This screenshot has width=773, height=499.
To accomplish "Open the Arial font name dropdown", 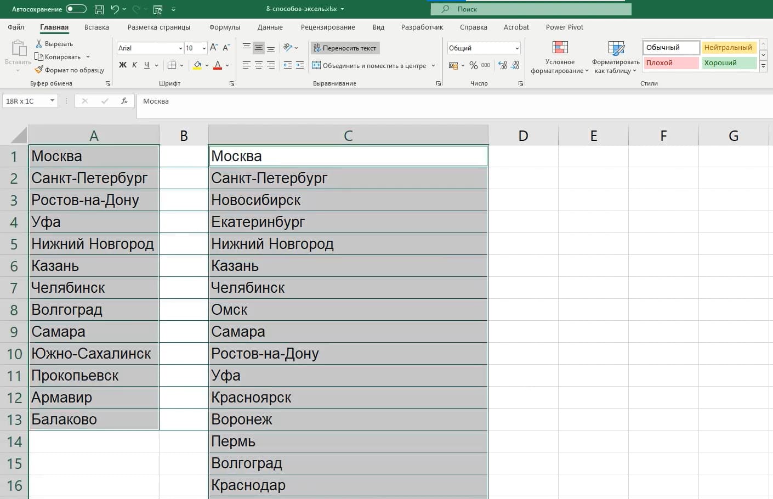I will [x=180, y=48].
